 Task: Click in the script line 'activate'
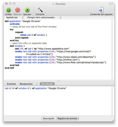(x=15, y=24)
